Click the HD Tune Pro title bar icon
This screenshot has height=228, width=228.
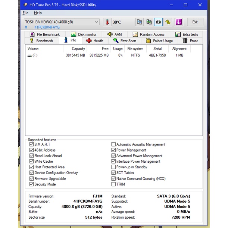pyautogui.click(x=26, y=5)
